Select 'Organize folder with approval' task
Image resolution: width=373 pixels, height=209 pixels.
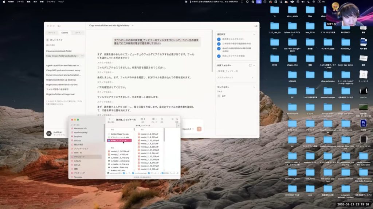pos(61,94)
